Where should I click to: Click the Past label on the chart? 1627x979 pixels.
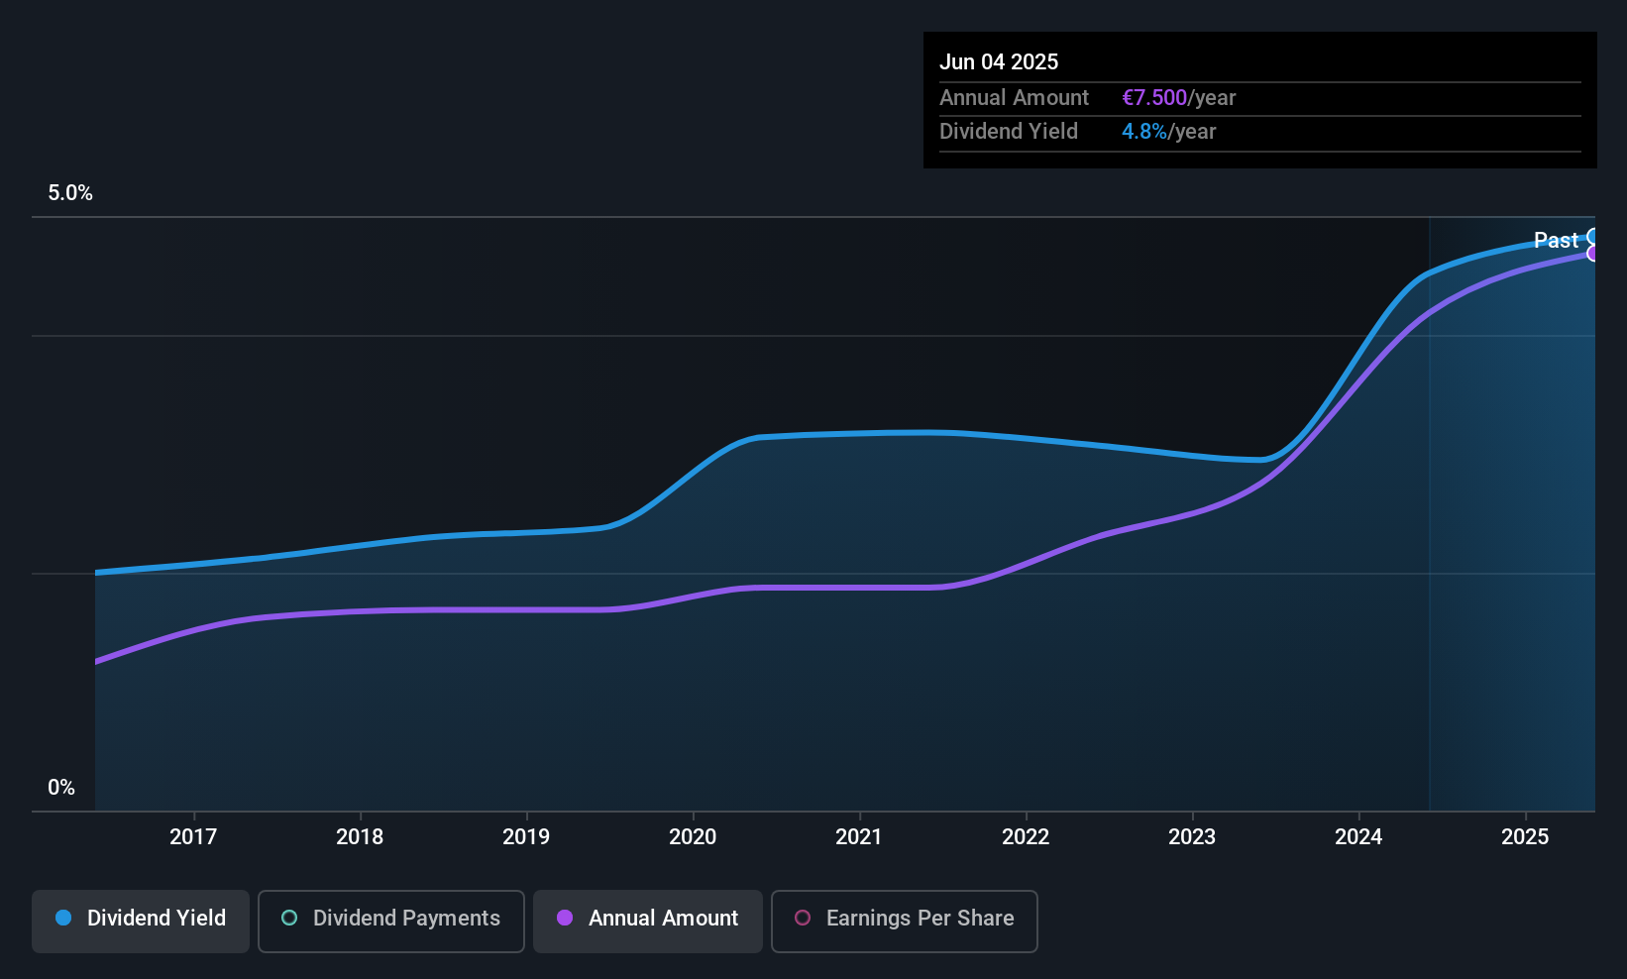click(x=1556, y=240)
